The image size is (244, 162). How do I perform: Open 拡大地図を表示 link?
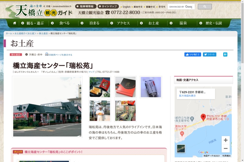[x=187, y=96]
